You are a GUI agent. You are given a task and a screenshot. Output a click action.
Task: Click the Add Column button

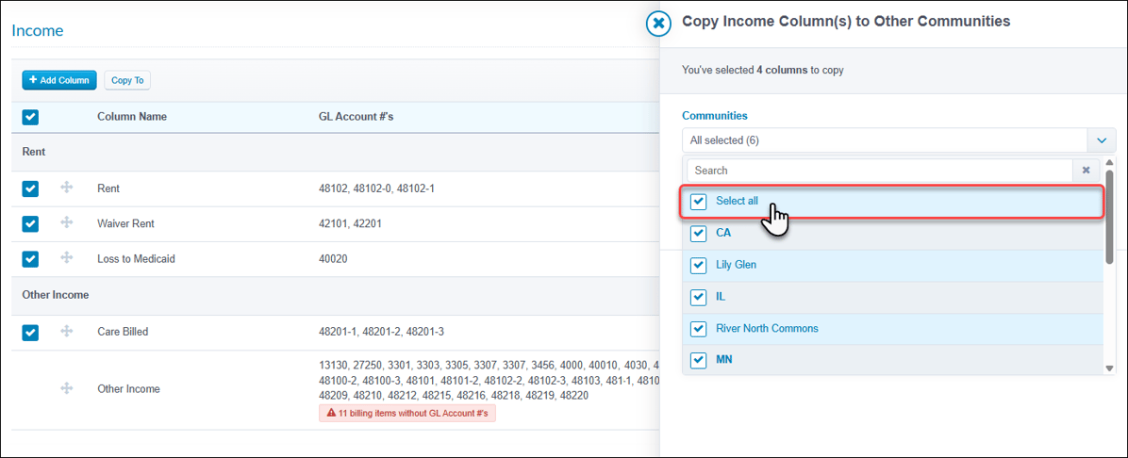coord(59,80)
